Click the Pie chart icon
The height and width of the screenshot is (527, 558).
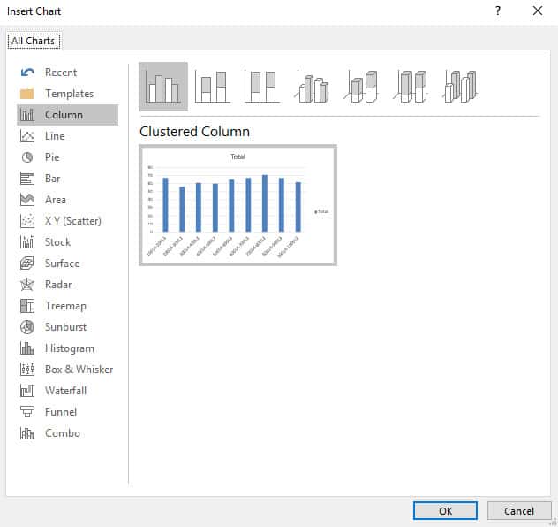[27, 157]
